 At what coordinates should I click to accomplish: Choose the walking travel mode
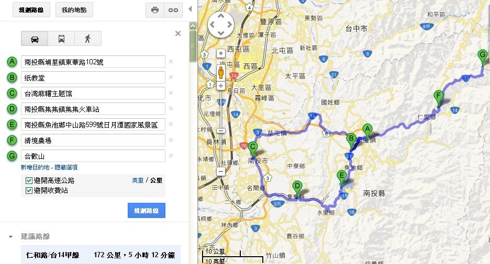pos(88,39)
